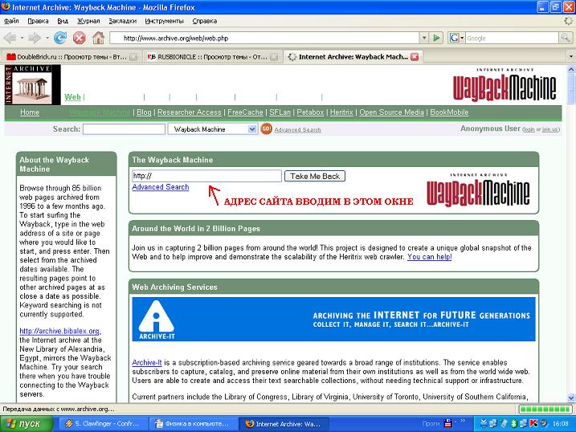576x432 pixels.
Task: Open the Windows пуск Start button
Action: tap(26, 424)
